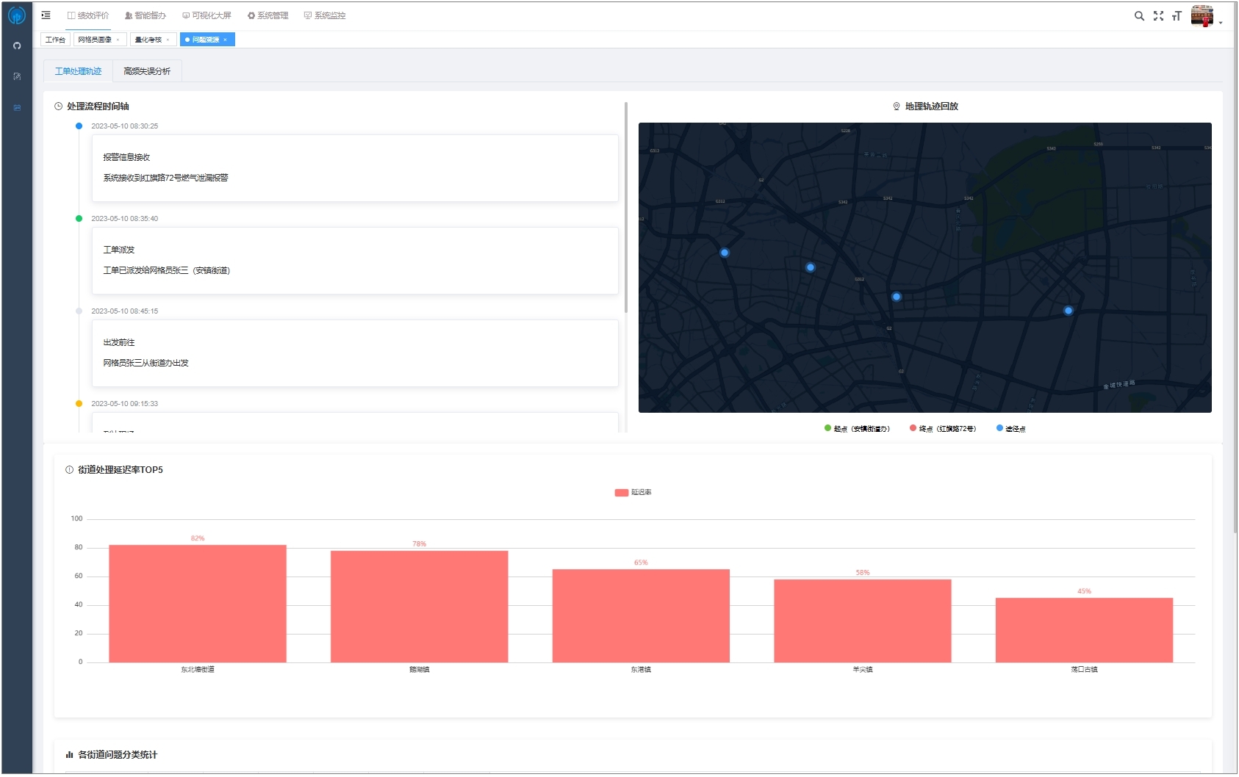
Task: Click the blue app logo
Action: pyautogui.click(x=16, y=15)
